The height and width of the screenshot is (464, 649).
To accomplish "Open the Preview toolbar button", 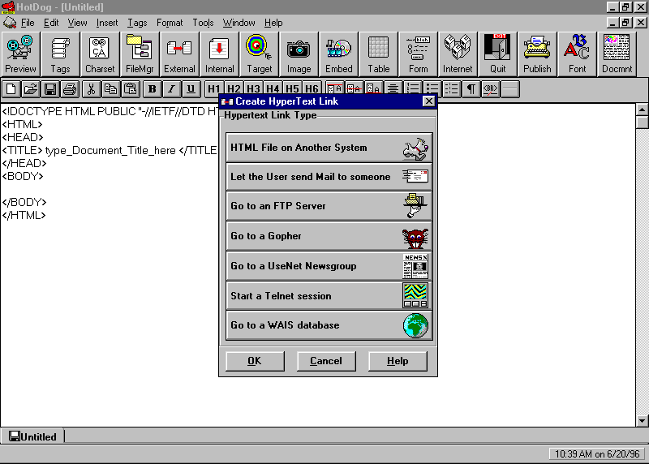I will [20, 54].
